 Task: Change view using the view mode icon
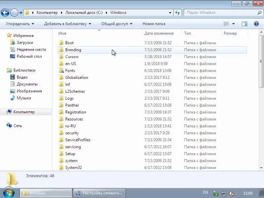click(x=226, y=24)
